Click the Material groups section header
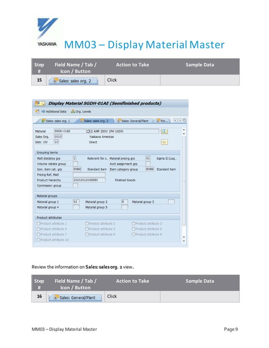The height and width of the screenshot is (348, 269). pos(108,196)
